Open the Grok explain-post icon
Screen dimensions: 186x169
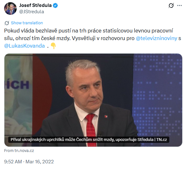(171, 5)
